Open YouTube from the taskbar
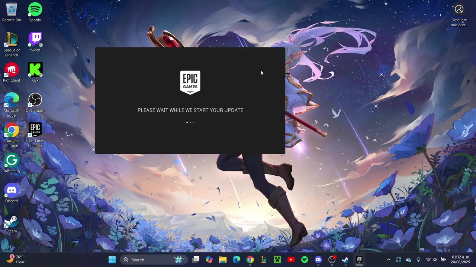This screenshot has height=267, width=476. [291, 260]
